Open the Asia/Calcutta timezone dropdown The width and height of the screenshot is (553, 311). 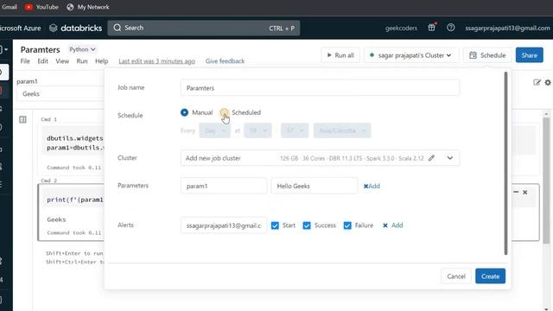(x=342, y=130)
